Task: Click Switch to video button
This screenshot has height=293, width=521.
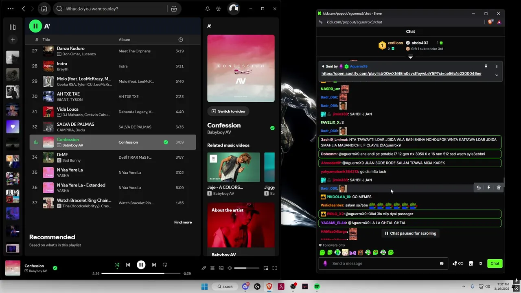Action: (228, 111)
